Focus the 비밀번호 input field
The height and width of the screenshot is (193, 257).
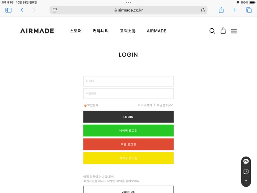tap(128, 93)
